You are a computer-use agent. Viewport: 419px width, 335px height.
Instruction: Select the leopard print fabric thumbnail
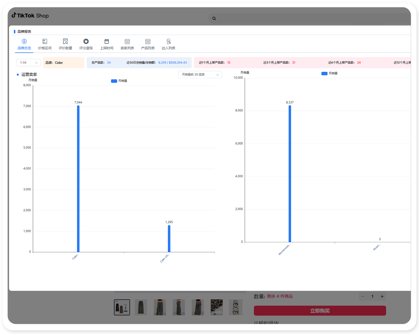(216, 307)
